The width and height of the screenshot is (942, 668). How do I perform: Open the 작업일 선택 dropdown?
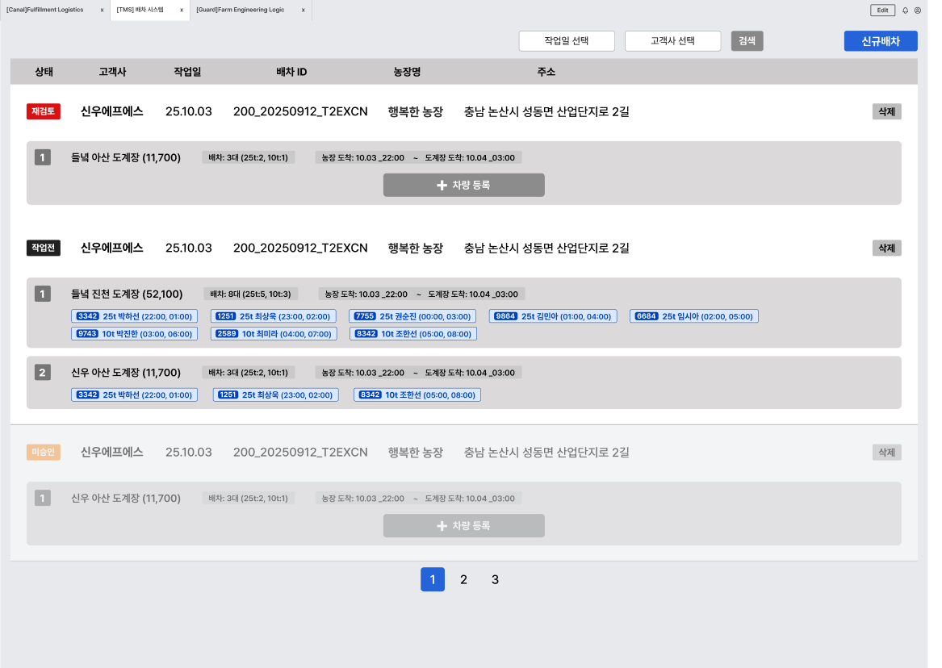click(x=567, y=41)
